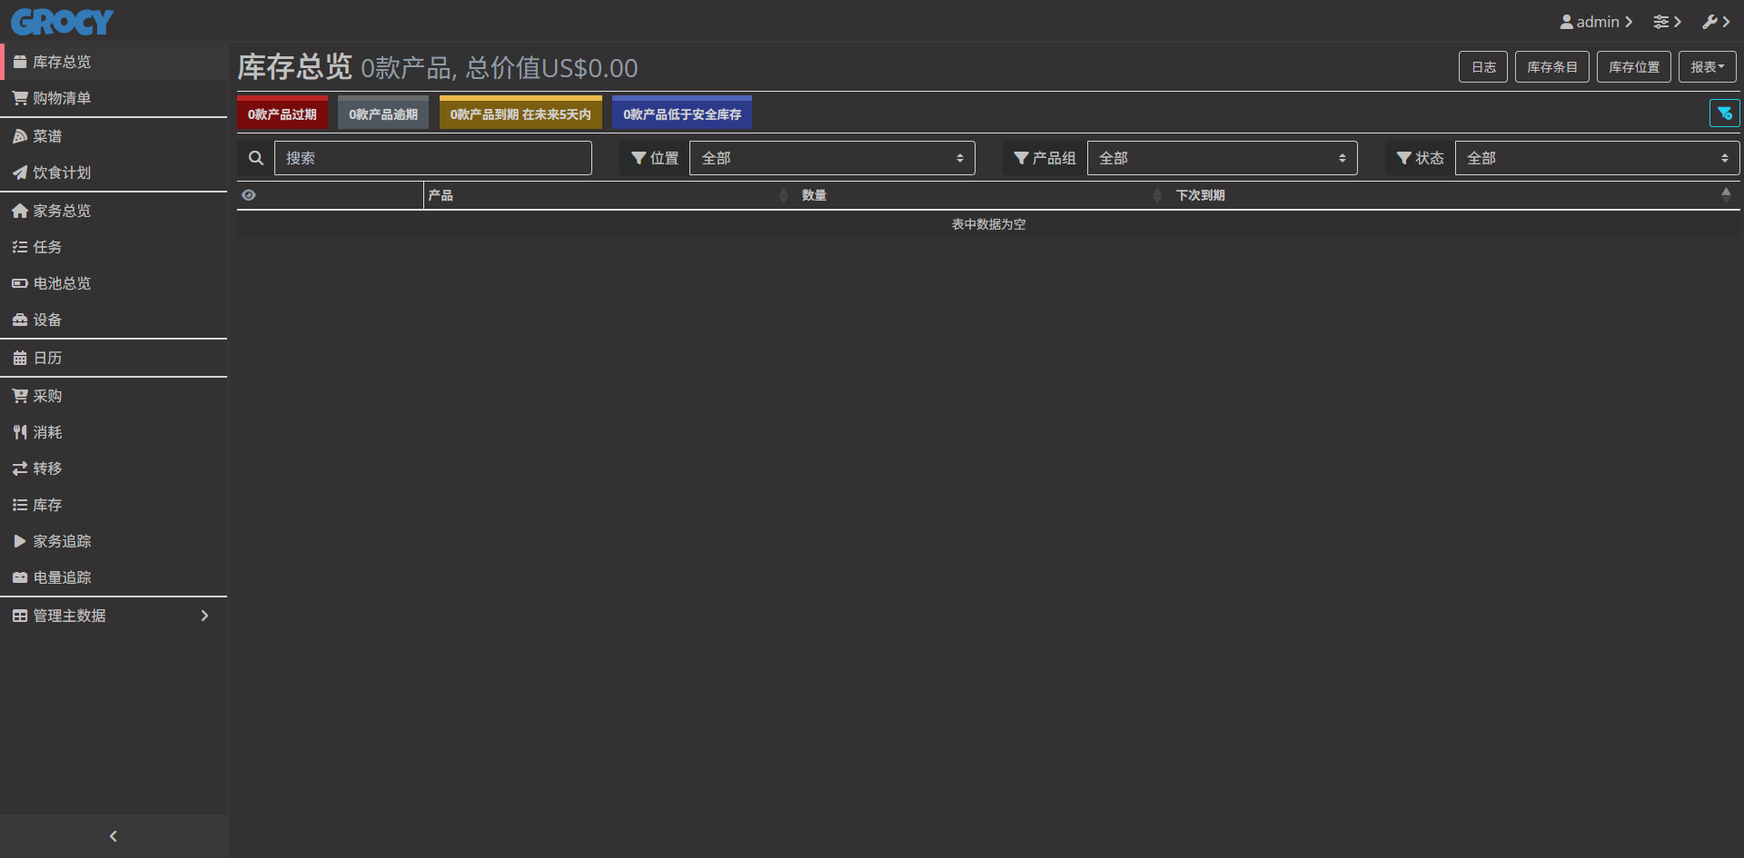Image resolution: width=1744 pixels, height=858 pixels.
Task: Filter by 0款产品逾期 gray badge
Action: [383, 113]
